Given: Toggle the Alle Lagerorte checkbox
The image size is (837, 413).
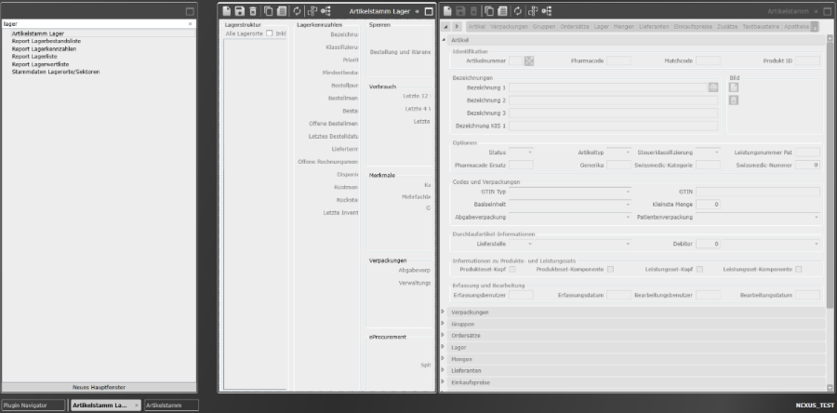Looking at the screenshot, I should click(270, 33).
